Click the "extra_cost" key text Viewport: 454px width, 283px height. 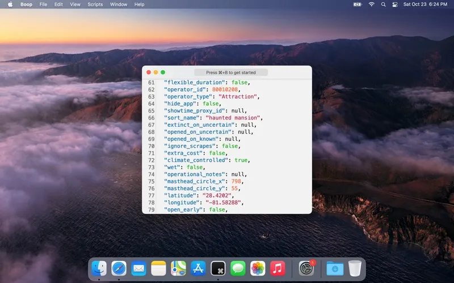point(183,153)
